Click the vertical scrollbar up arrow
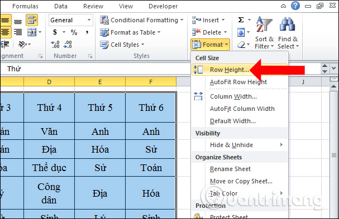Image resolution: width=339 pixels, height=219 pixels. 334,86
